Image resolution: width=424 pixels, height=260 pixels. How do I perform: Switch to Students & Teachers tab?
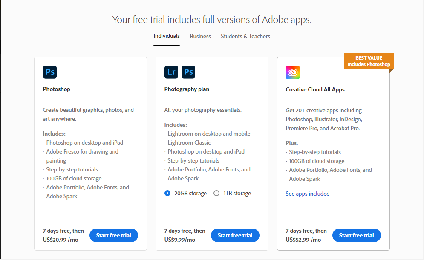[245, 36]
